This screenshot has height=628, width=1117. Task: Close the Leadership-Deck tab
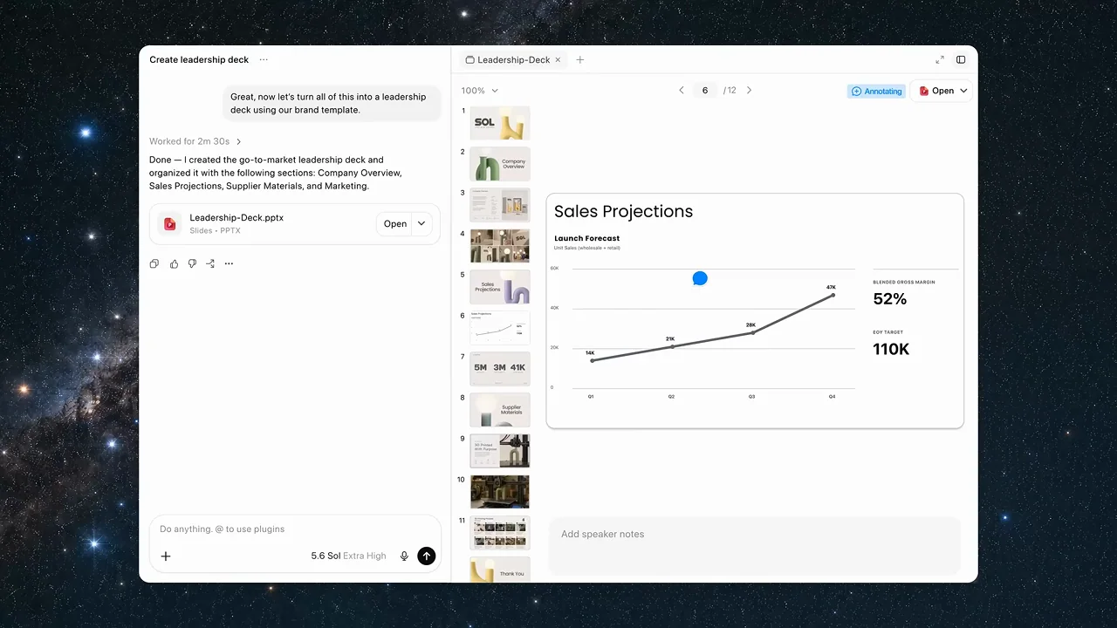[x=558, y=60]
